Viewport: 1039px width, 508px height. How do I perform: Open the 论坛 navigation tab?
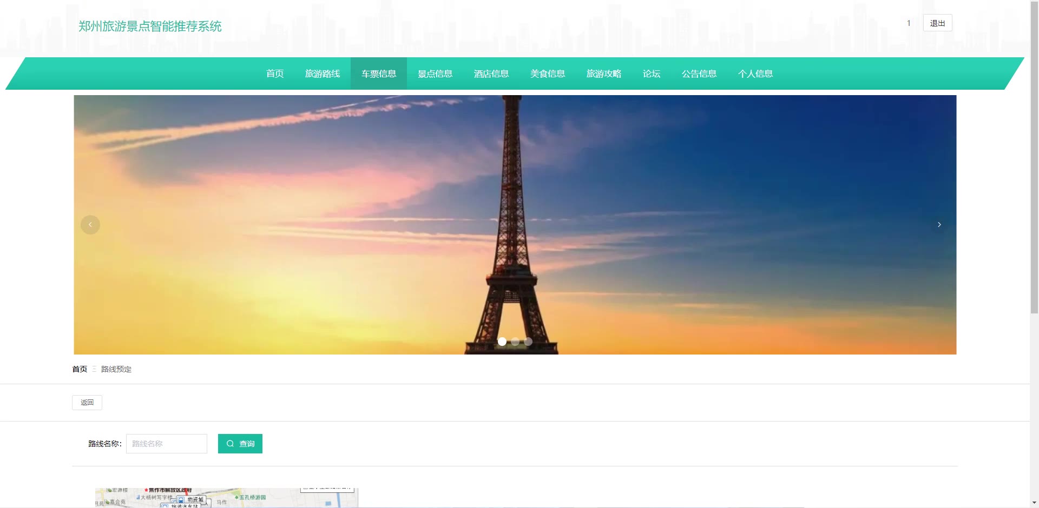coord(652,73)
